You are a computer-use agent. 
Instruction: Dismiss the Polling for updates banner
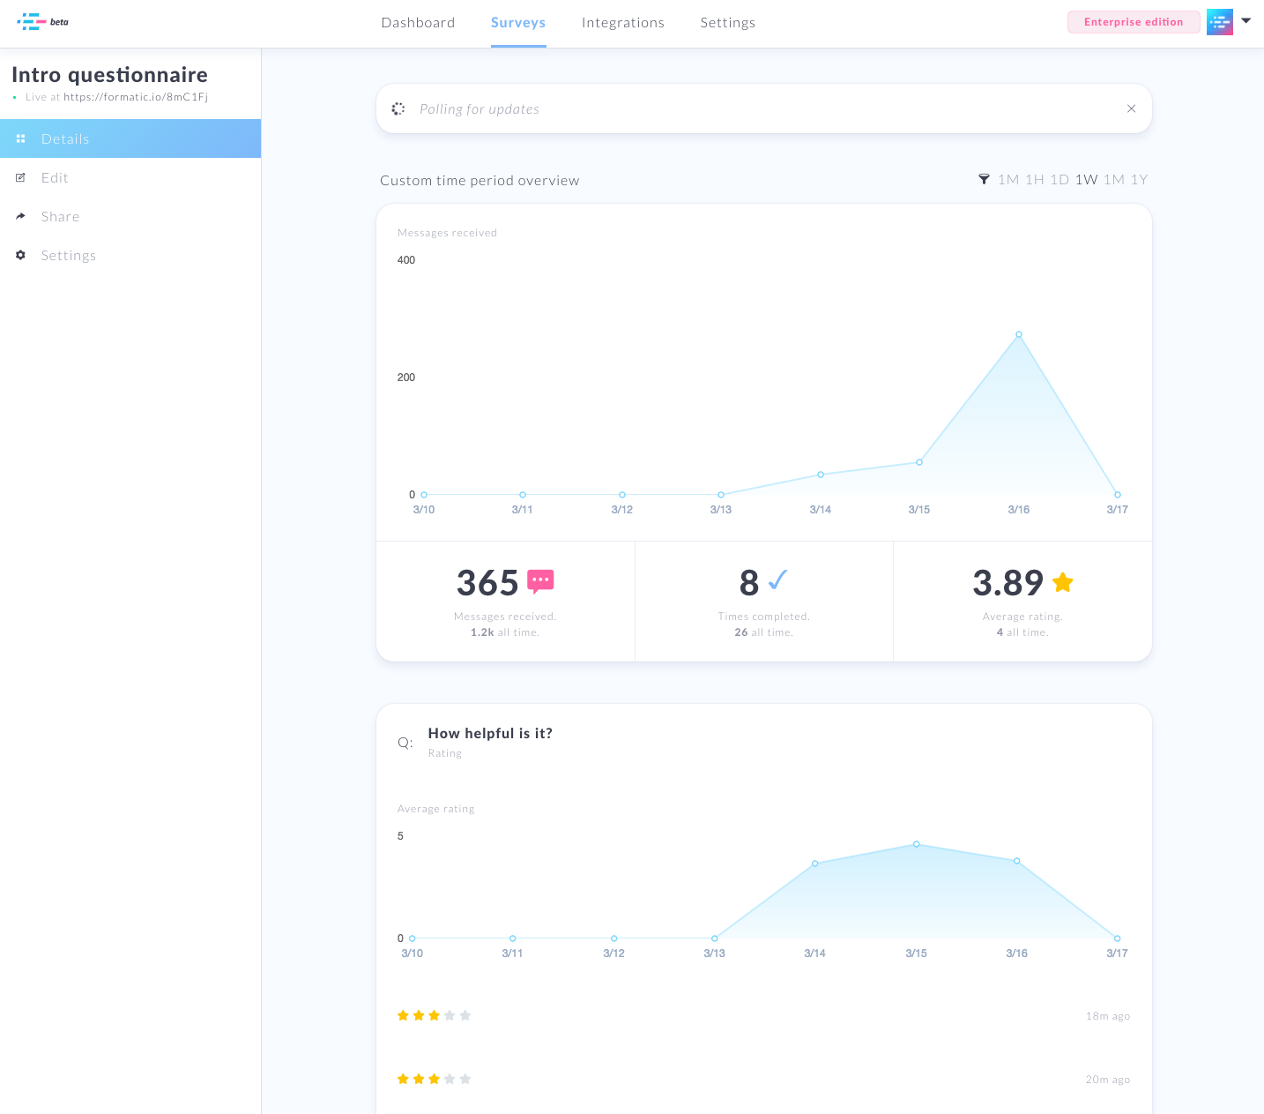[1131, 108]
